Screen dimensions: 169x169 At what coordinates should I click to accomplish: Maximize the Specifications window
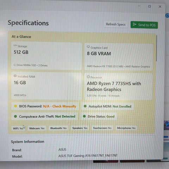click(150, 6)
